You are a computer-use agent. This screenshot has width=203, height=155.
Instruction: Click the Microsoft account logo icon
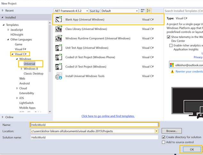pos(172,65)
